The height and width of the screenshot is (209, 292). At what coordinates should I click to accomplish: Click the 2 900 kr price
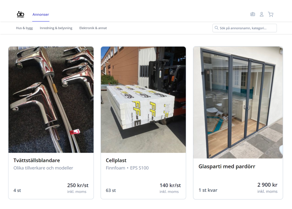click(267, 185)
